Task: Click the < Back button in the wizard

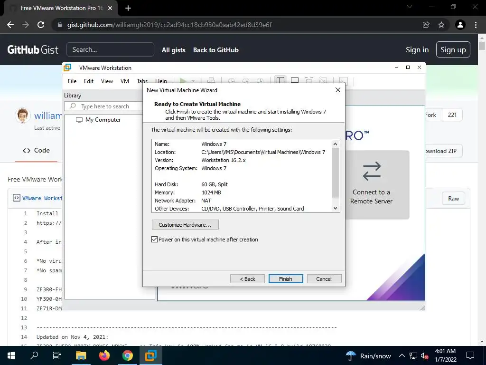Action: pos(247,279)
